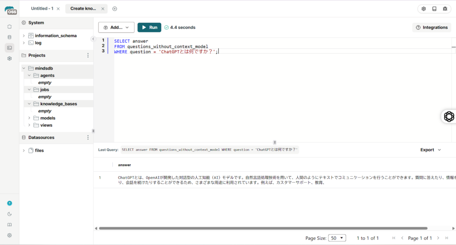Click the gear icon in top-right toolbar
Viewport: 456px width, 245px height.
423,9
